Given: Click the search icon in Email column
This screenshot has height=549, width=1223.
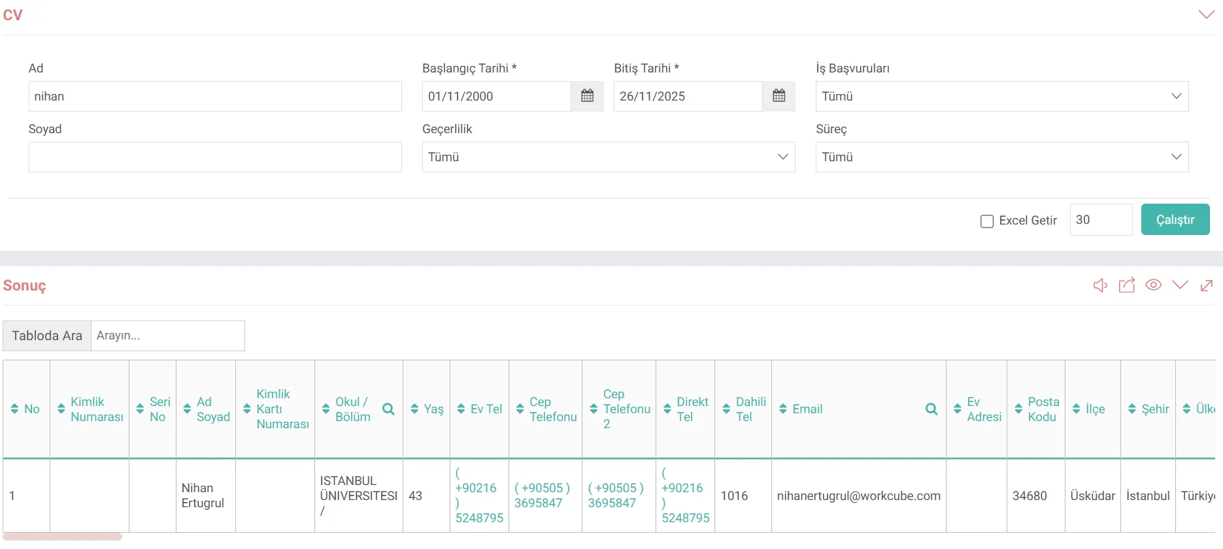Looking at the screenshot, I should pos(931,409).
